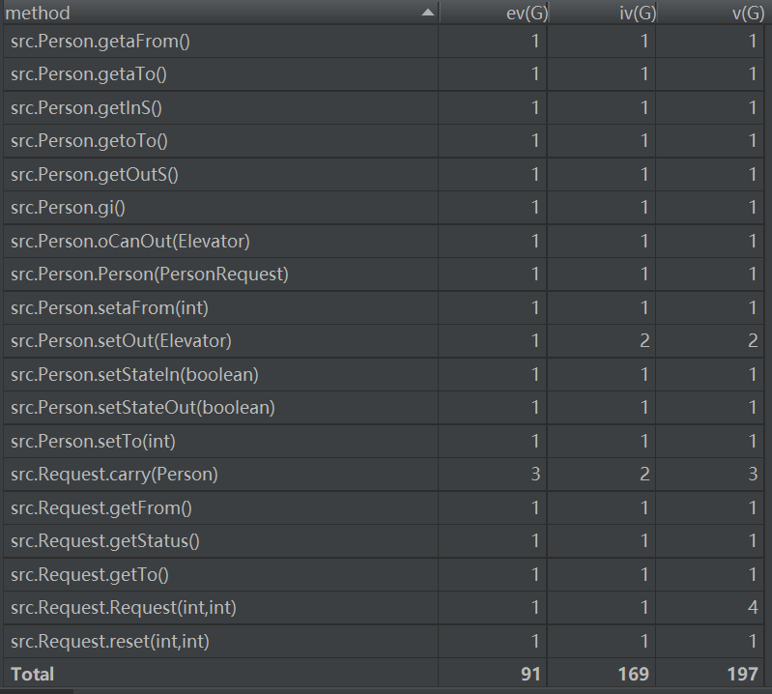772x694 pixels.
Task: Select the src.Person.setaFrom(int) row
Action: point(384,307)
